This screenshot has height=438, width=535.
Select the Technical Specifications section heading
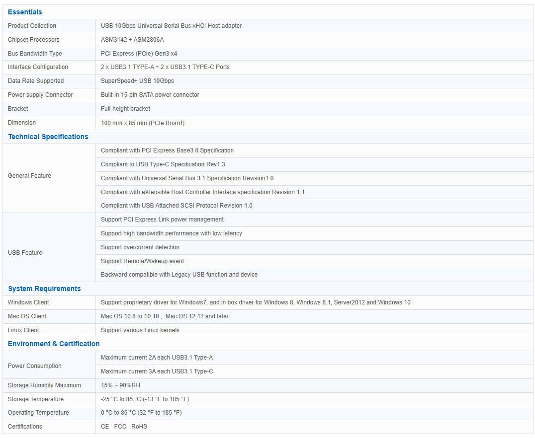(48, 137)
